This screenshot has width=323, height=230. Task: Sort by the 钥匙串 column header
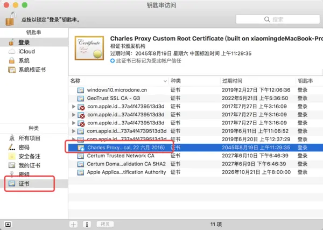(x=310, y=81)
